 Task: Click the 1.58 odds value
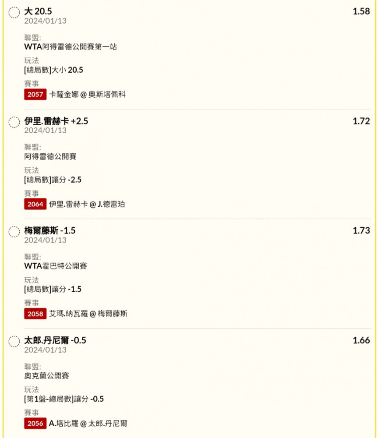(x=361, y=11)
